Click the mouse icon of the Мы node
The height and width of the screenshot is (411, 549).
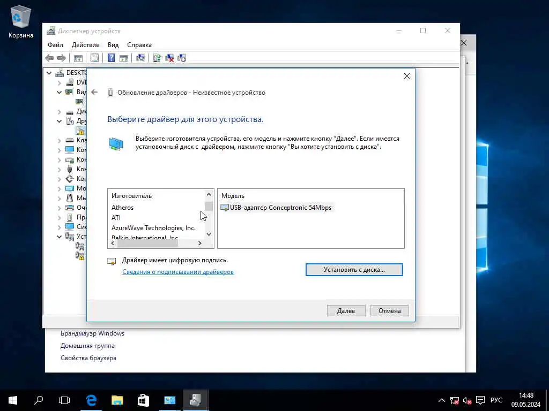pyautogui.click(x=70, y=198)
